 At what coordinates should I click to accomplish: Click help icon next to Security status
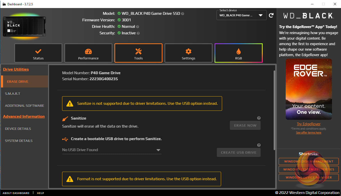[x=138, y=33]
